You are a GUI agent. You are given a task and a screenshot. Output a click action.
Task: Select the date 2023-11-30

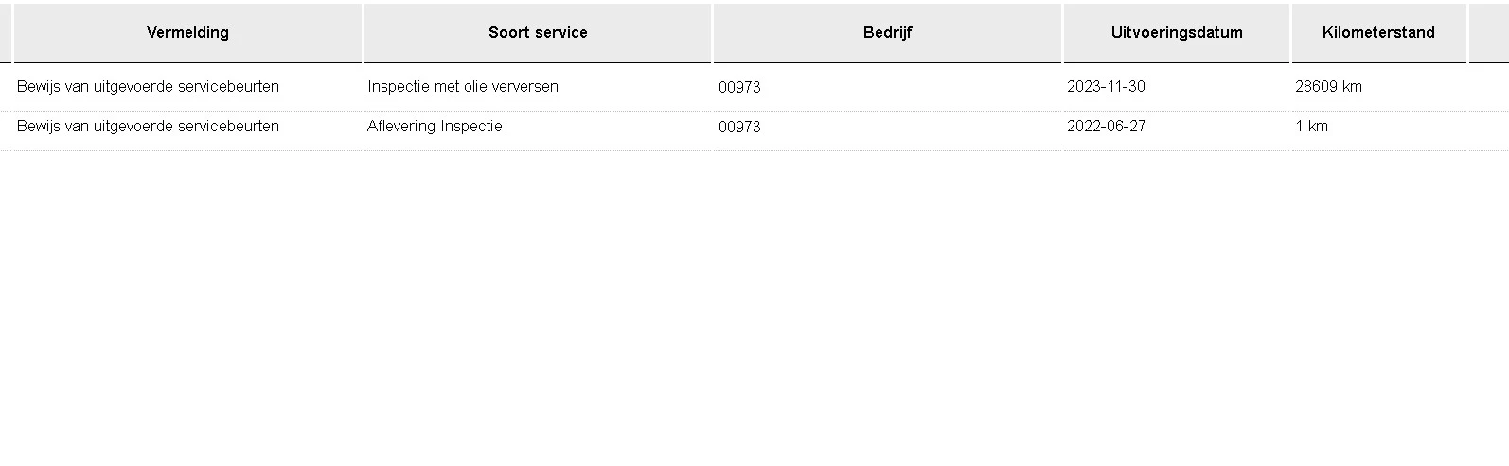pyautogui.click(x=1106, y=87)
